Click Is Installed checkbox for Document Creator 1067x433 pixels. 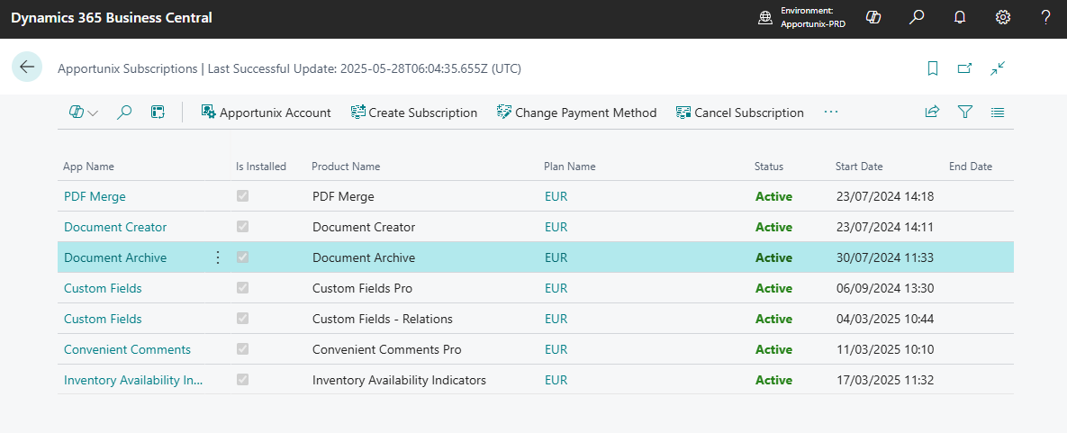242,227
